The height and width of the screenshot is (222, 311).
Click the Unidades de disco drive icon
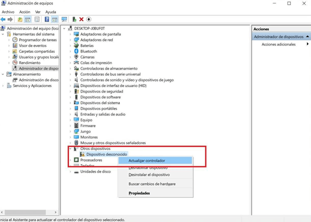click(76, 171)
